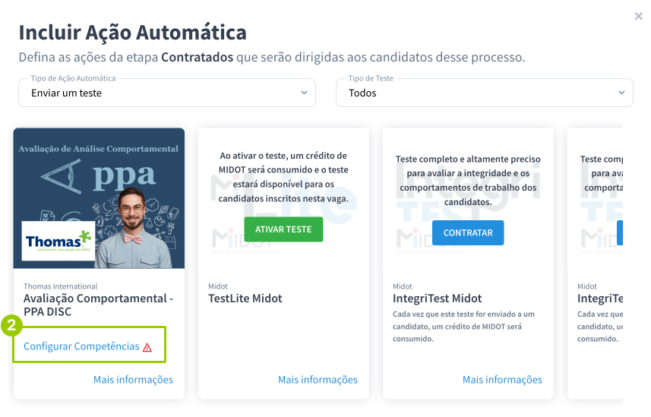Open the Tipo de Ação Automática dropdown
Image resolution: width=651 pixels, height=417 pixels.
click(x=167, y=93)
